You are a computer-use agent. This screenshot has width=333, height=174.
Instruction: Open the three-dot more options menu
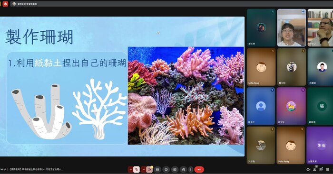coord(191,170)
